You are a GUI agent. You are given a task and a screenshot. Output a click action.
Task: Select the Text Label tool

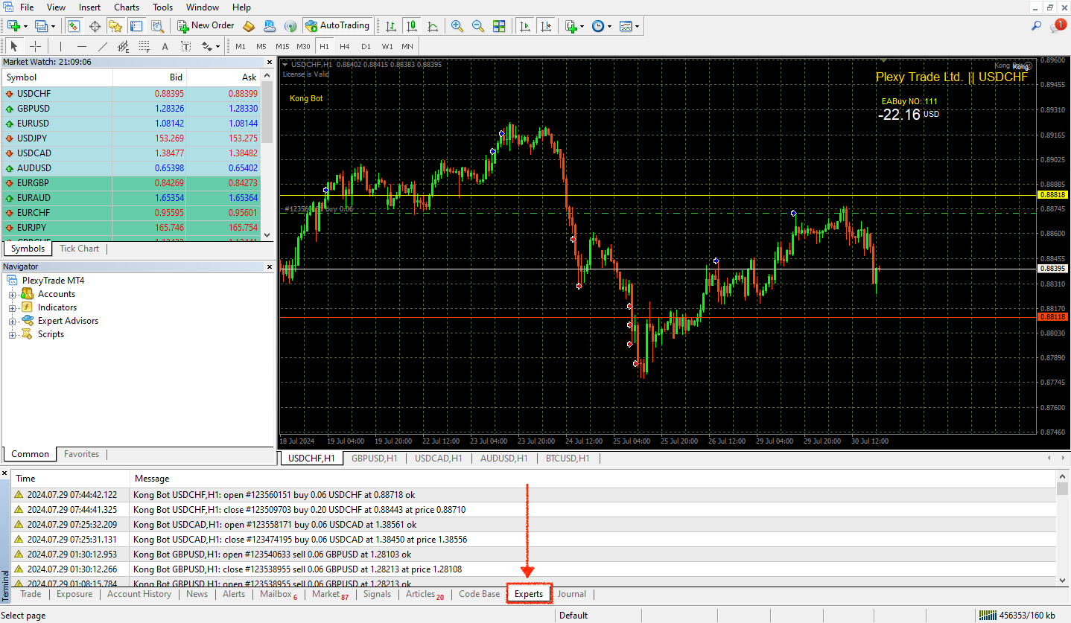tap(186, 46)
